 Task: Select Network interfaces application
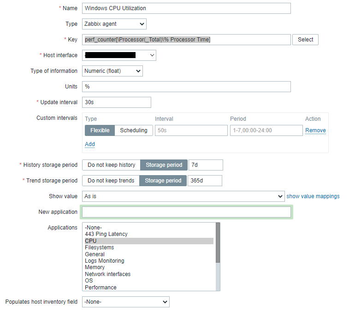click(x=107, y=274)
